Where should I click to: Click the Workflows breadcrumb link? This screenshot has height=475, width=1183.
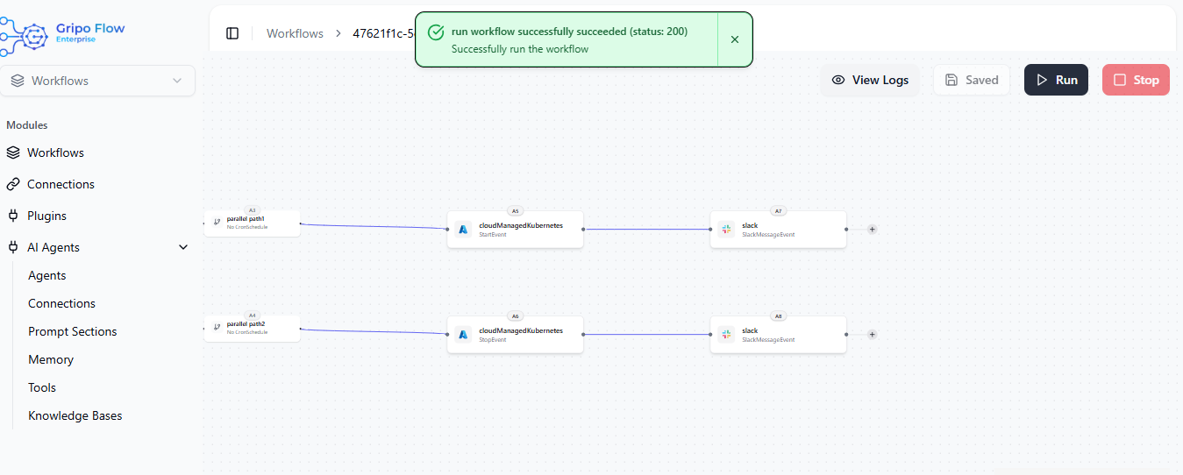295,33
